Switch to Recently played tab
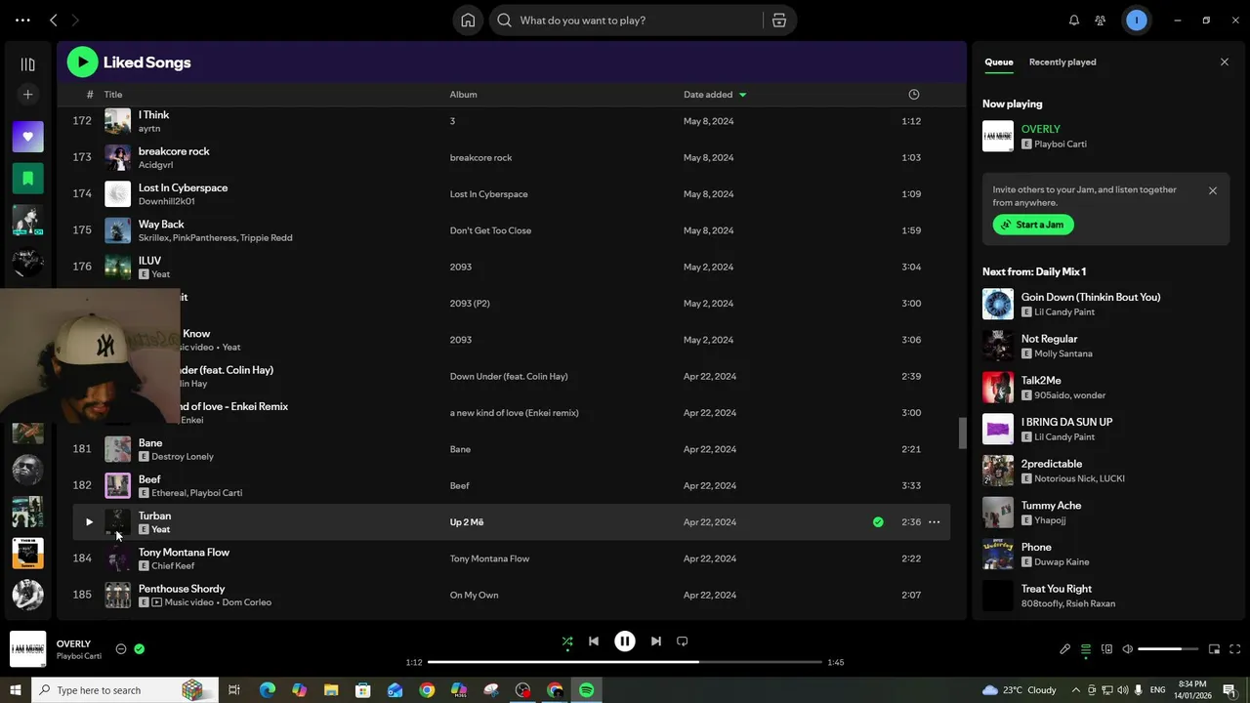Viewport: 1250px width, 703px height. (x=1062, y=62)
